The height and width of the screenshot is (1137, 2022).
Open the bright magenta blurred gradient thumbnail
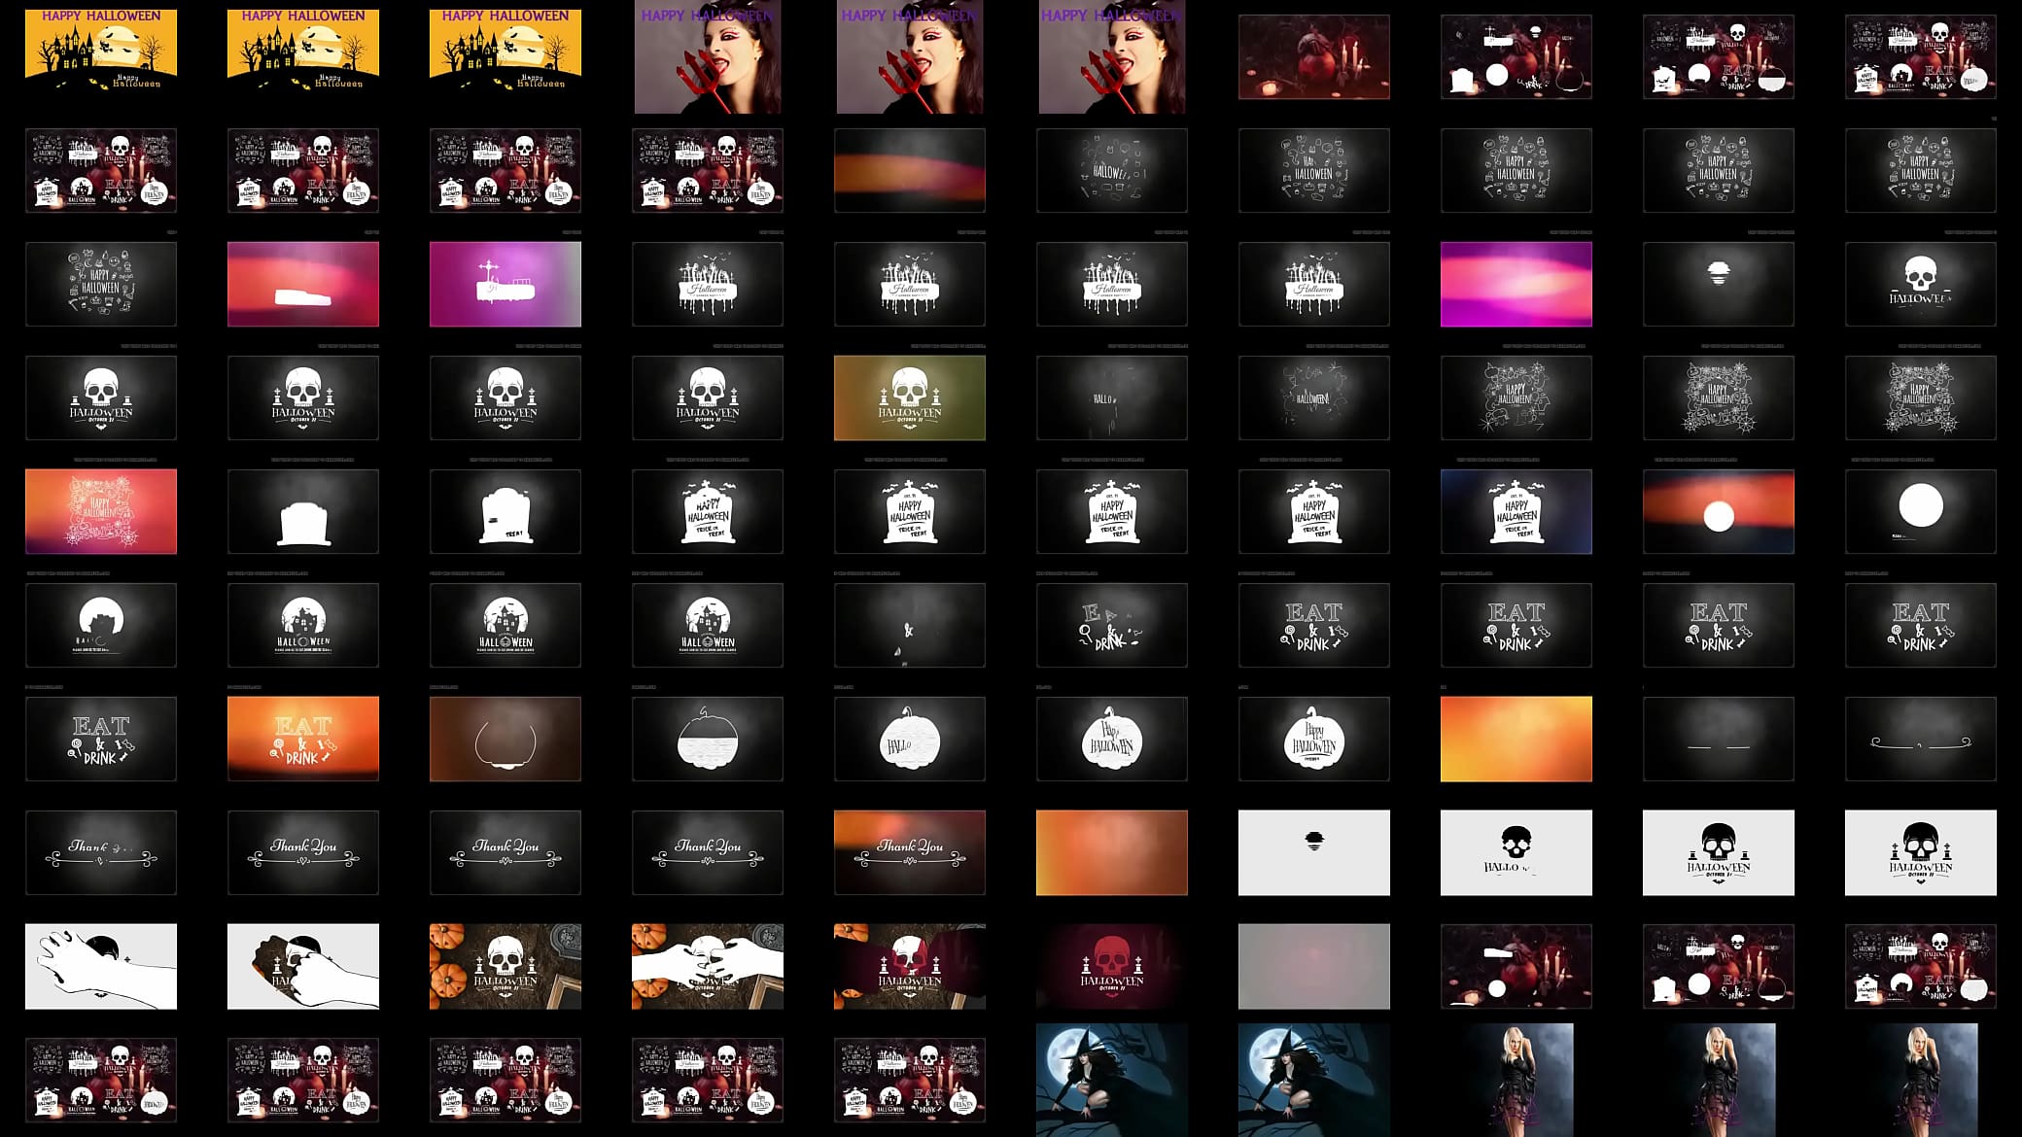click(x=1516, y=284)
